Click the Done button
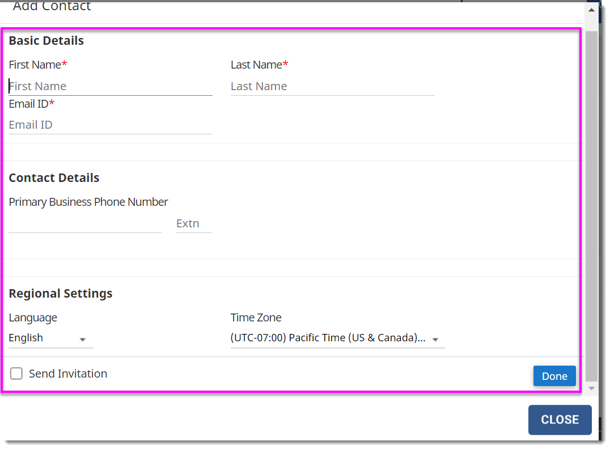 click(x=554, y=375)
